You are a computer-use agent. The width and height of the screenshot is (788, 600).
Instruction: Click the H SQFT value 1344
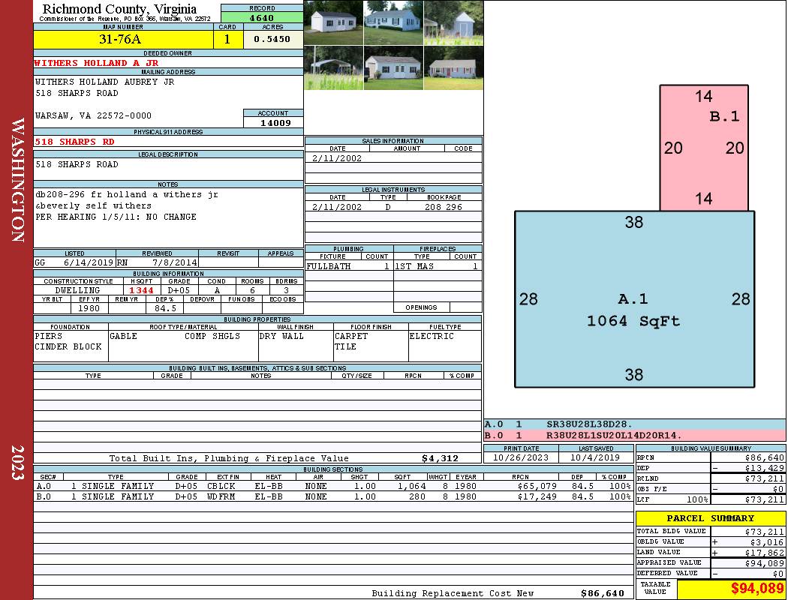pos(141,290)
